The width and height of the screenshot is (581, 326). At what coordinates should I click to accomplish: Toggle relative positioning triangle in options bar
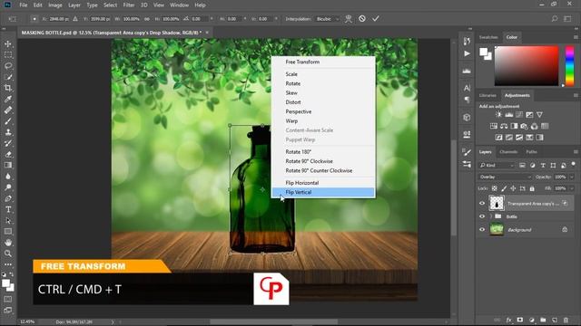[75, 19]
